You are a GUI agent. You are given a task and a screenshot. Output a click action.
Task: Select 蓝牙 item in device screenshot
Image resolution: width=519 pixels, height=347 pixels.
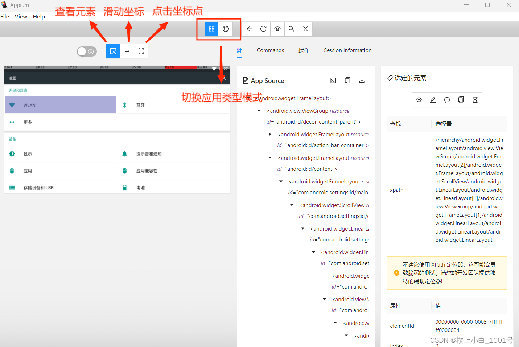173,105
